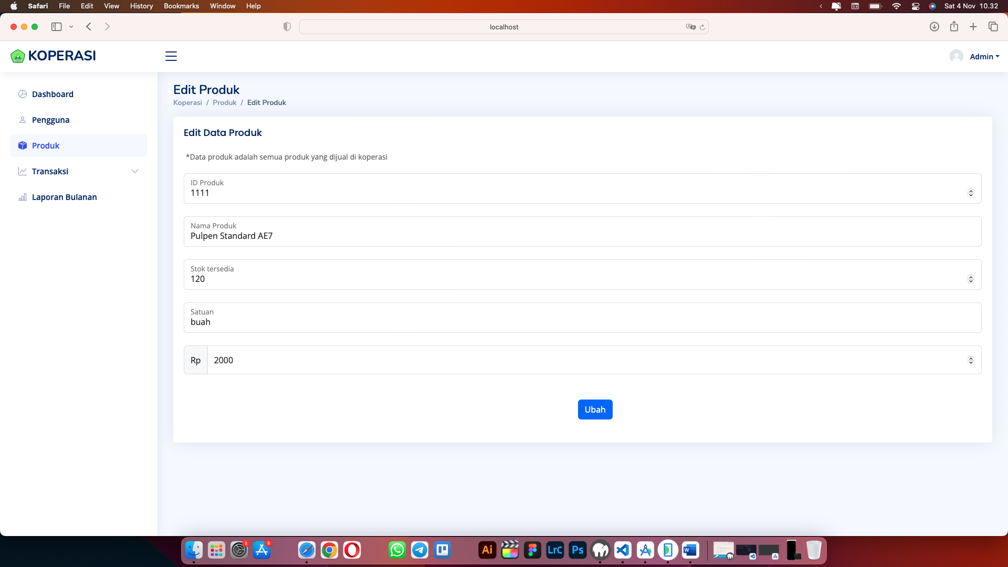Viewport: 1008px width, 567px height.
Task: Click the Nama Produk input field
Action: click(582, 236)
